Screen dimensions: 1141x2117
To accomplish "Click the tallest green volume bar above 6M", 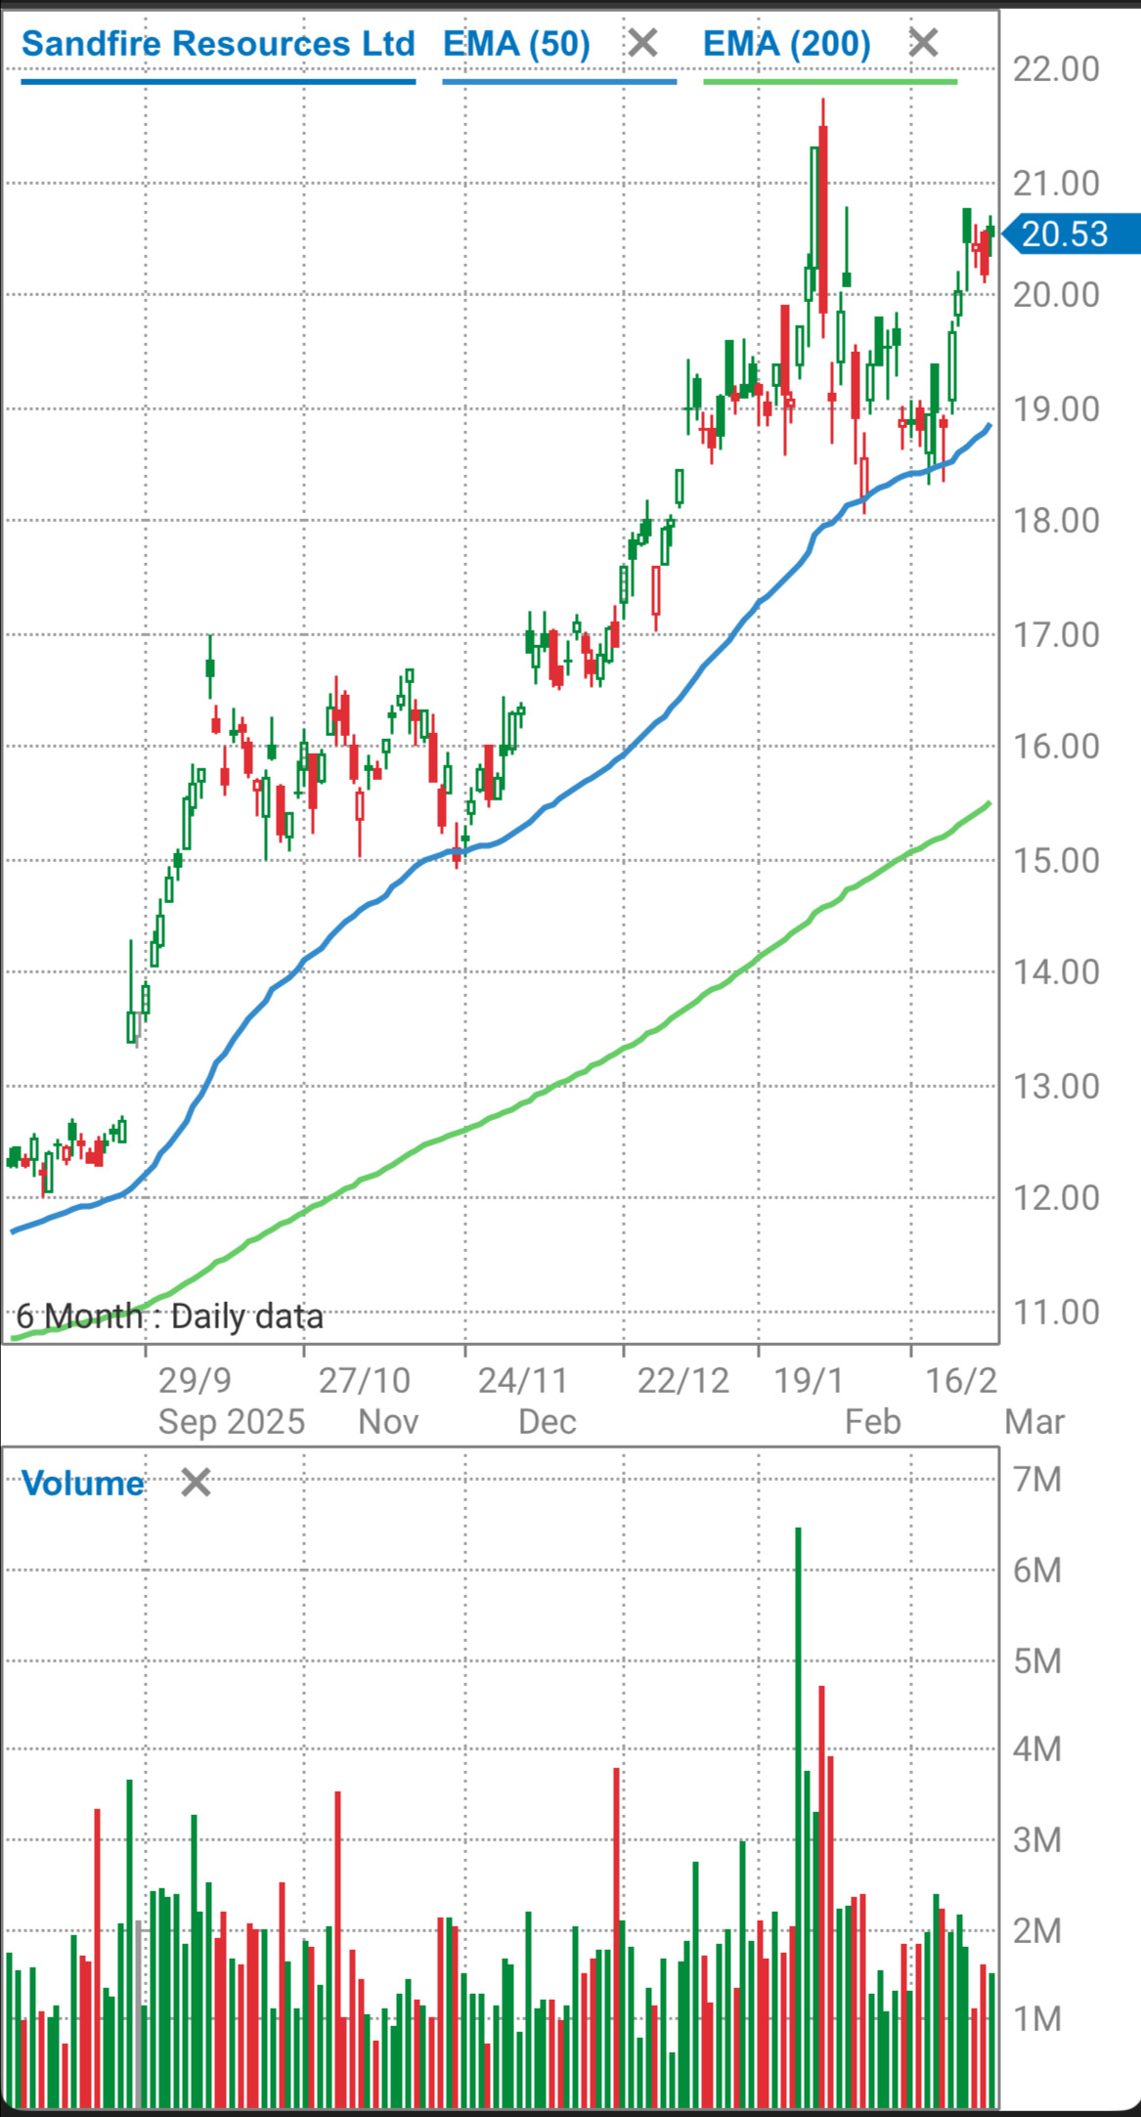I will [799, 1818].
